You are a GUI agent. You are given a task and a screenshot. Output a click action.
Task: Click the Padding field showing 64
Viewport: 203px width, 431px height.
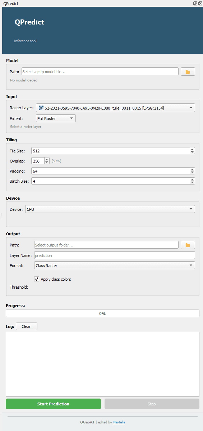coord(111,171)
